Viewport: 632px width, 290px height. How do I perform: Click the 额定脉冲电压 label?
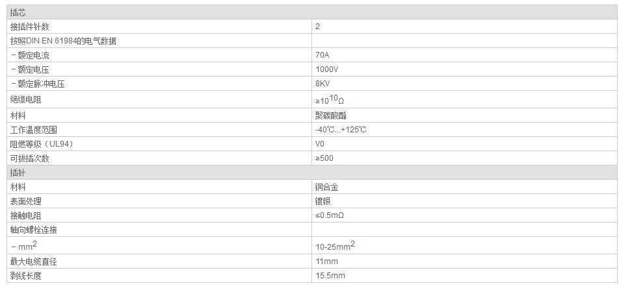(40, 84)
